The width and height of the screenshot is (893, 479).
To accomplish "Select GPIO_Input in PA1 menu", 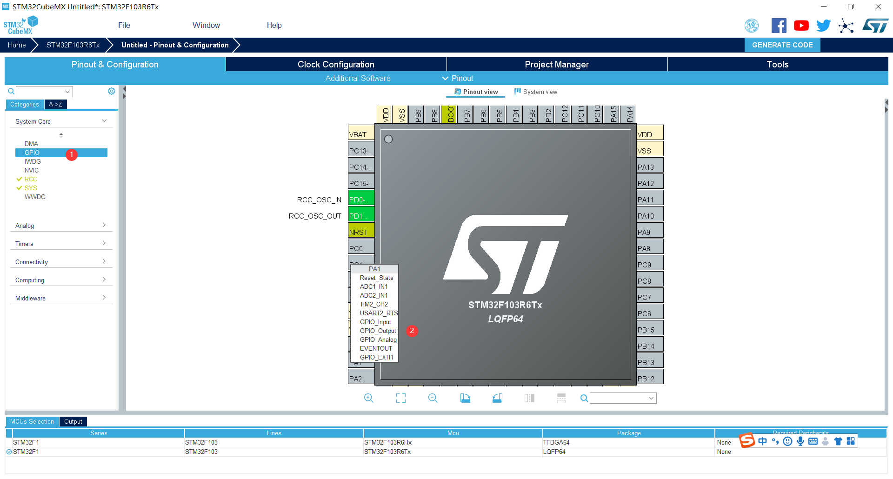I will [375, 322].
